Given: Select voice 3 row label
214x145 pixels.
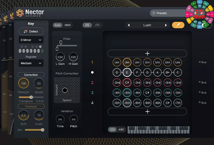Looking at the screenshot, I should [x=92, y=93].
